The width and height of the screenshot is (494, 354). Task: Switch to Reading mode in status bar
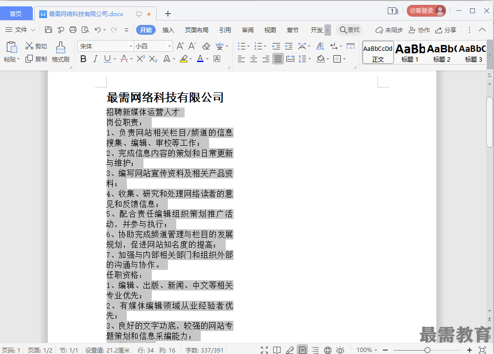tap(277, 350)
